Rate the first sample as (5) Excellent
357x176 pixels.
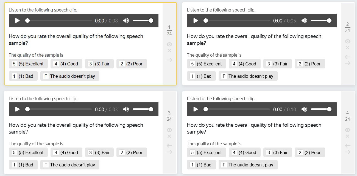28,64
